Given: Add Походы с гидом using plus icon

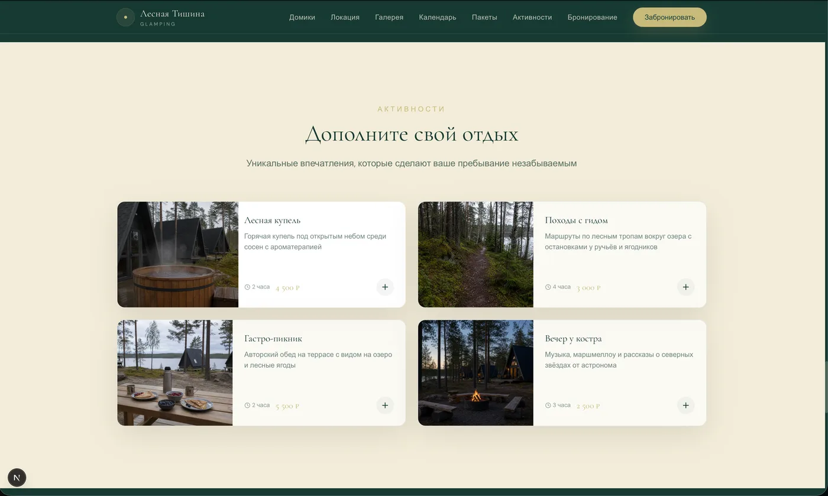Looking at the screenshot, I should point(685,287).
